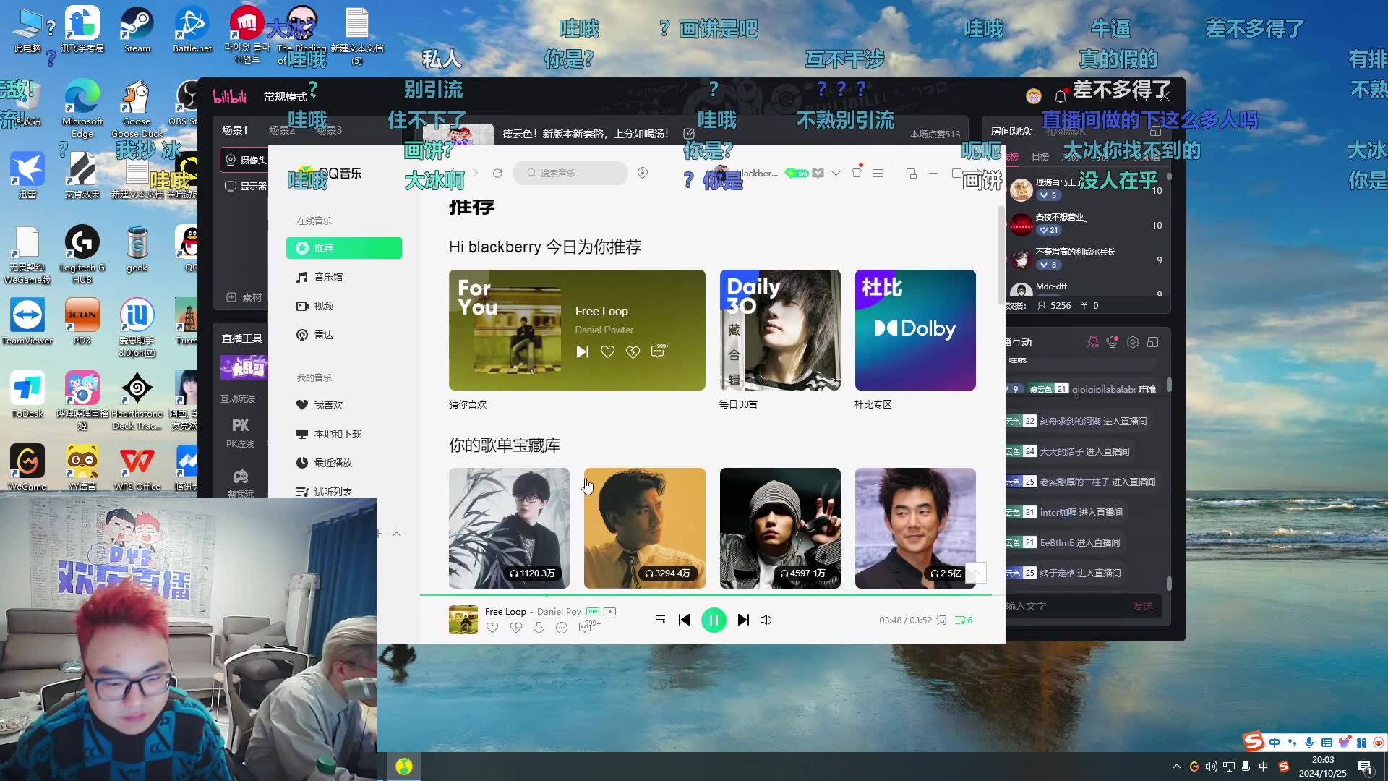Switch QQ Music to mini mode

tap(911, 174)
